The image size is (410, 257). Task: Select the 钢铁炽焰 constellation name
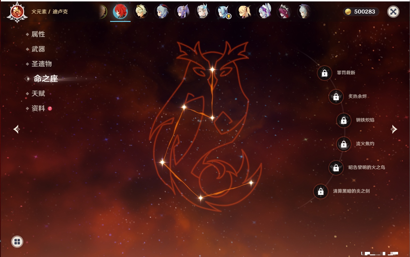tap(365, 120)
